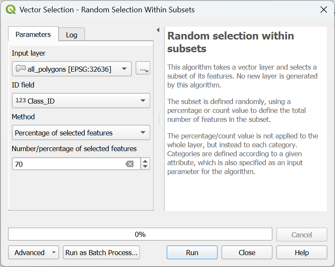
Task: Open the ID field Class_ID dropdown
Action: pos(81,101)
